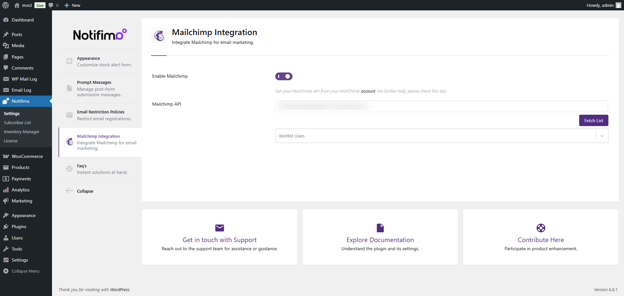Click the Email Log envelope icon
This screenshot has width=624, height=296.
(x=6, y=90)
